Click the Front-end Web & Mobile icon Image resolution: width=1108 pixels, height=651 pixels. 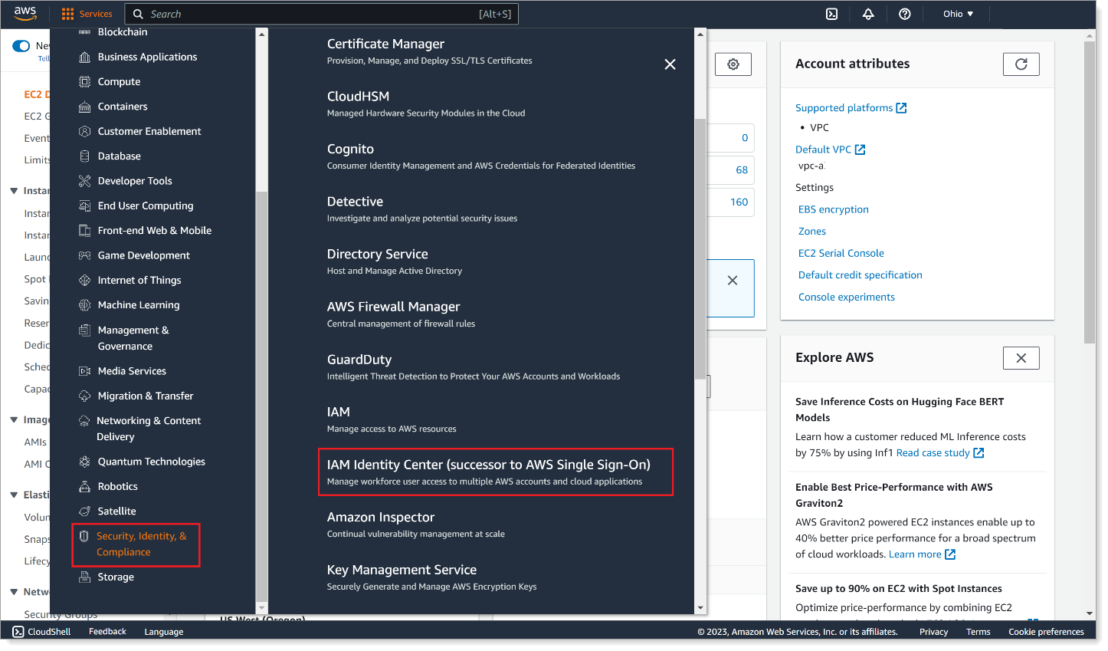(85, 231)
